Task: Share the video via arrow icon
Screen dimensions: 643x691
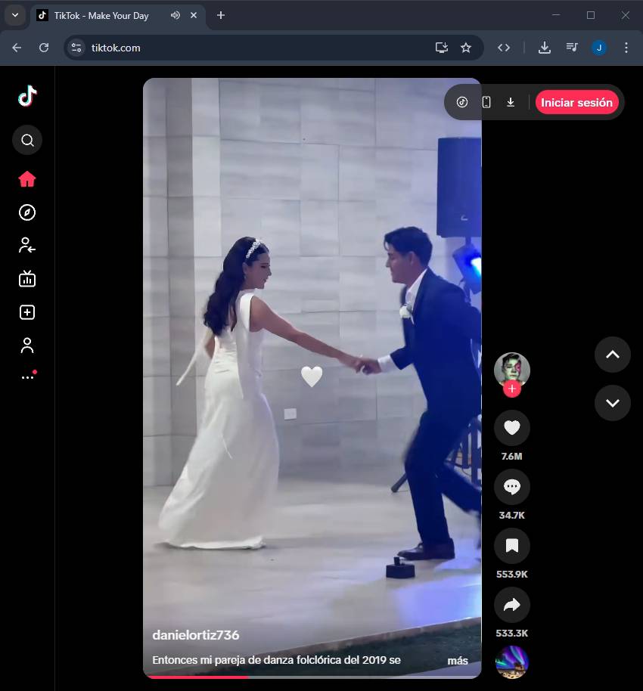Action: 511,605
